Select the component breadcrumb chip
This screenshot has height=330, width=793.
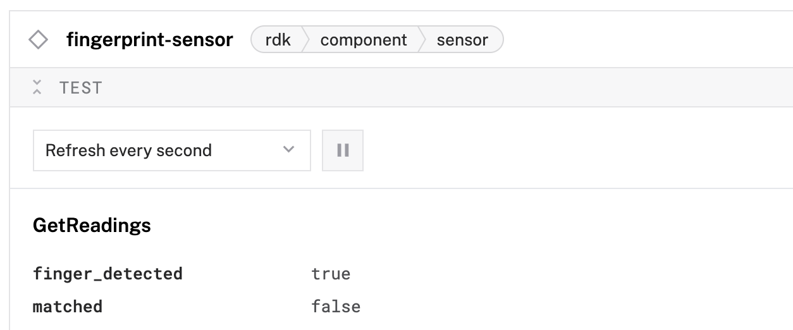tap(364, 40)
